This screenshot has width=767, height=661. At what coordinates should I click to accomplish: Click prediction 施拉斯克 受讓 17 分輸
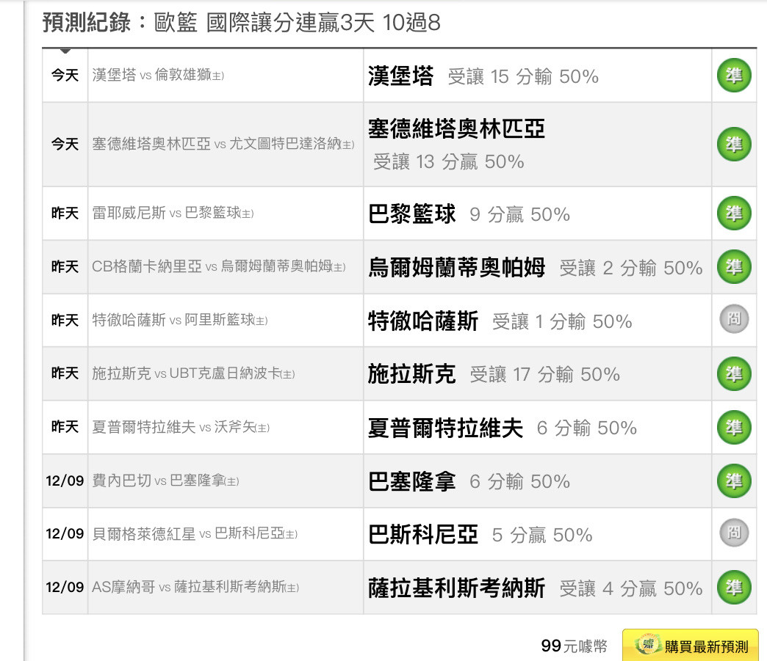point(494,375)
